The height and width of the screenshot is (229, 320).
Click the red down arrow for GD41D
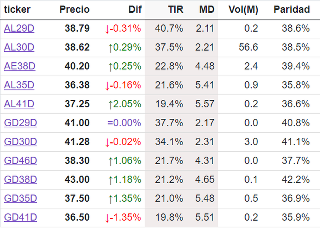tap(107, 218)
